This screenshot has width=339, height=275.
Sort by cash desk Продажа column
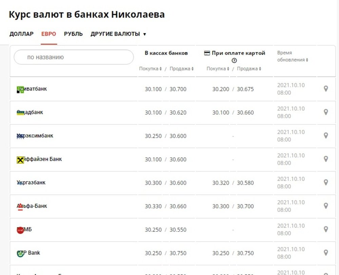[x=182, y=69]
